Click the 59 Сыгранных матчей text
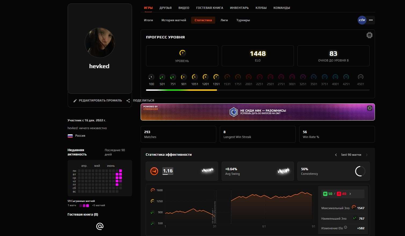The height and width of the screenshot is (236, 405). pos(81,201)
